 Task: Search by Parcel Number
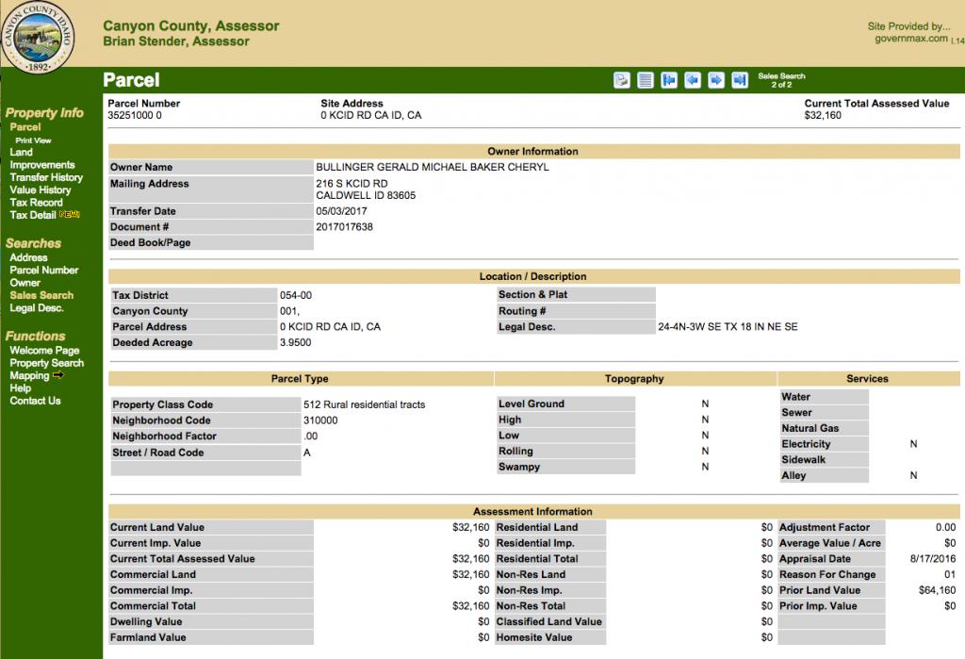pos(43,271)
